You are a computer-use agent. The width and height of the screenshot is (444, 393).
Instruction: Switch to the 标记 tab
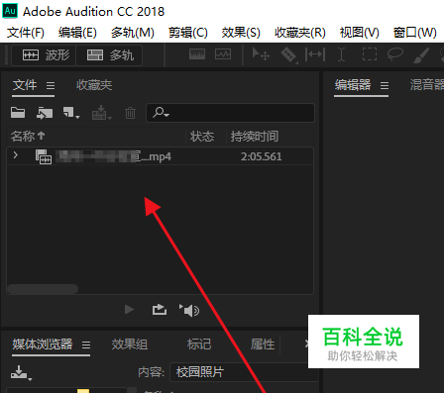(x=199, y=344)
